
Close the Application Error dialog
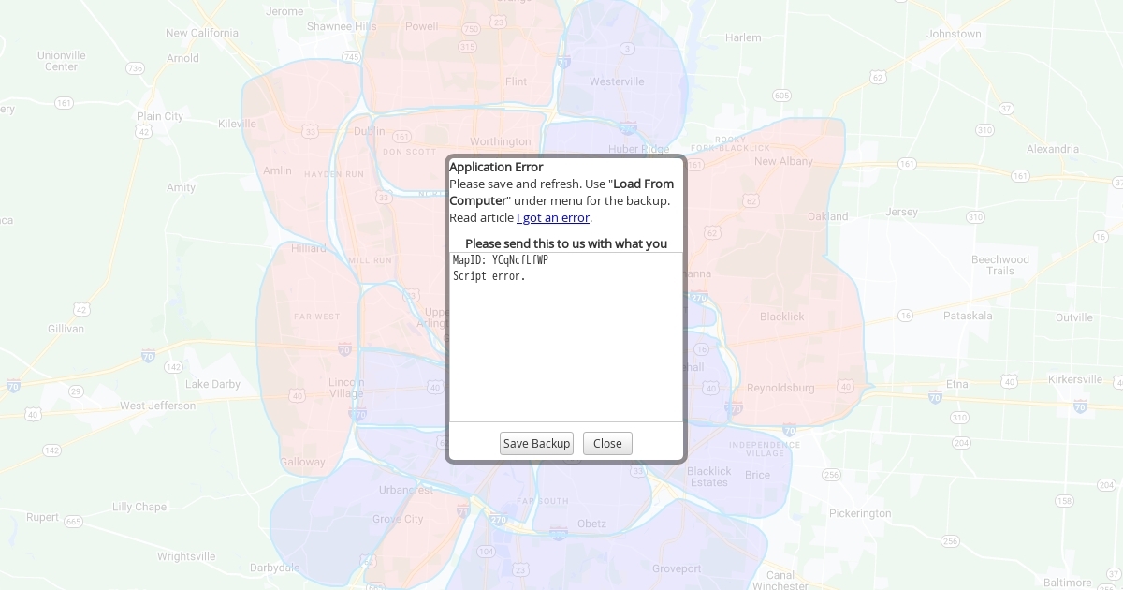click(607, 443)
